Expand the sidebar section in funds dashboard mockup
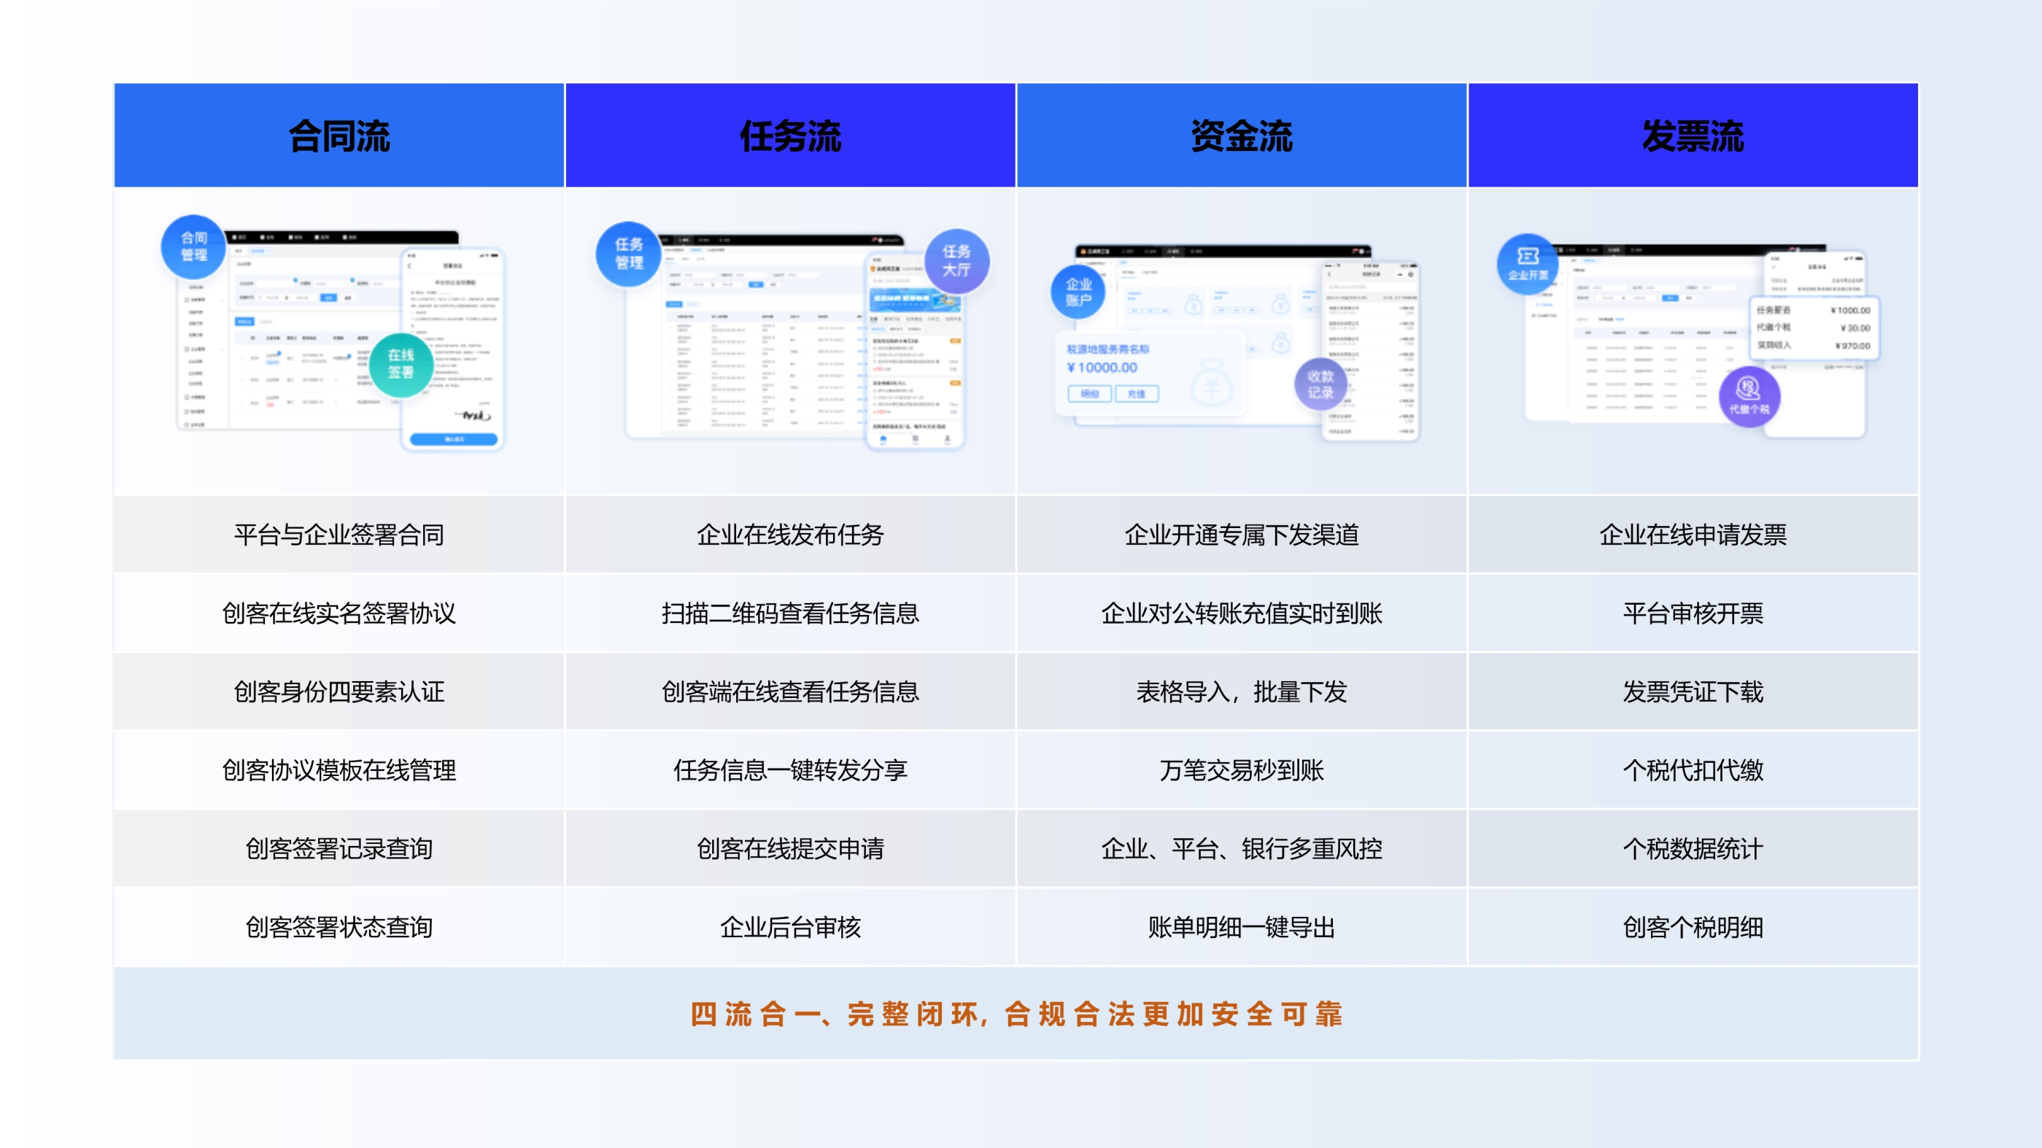 coord(1097,263)
